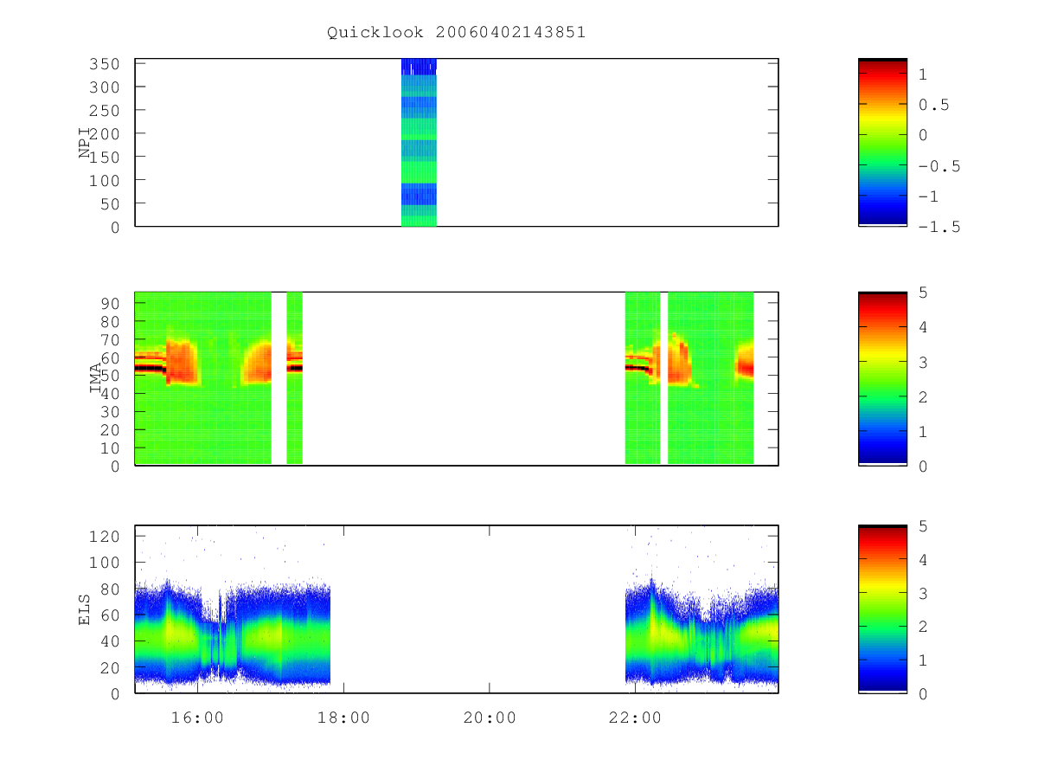Click the 22:00 time tick label

tap(635, 718)
